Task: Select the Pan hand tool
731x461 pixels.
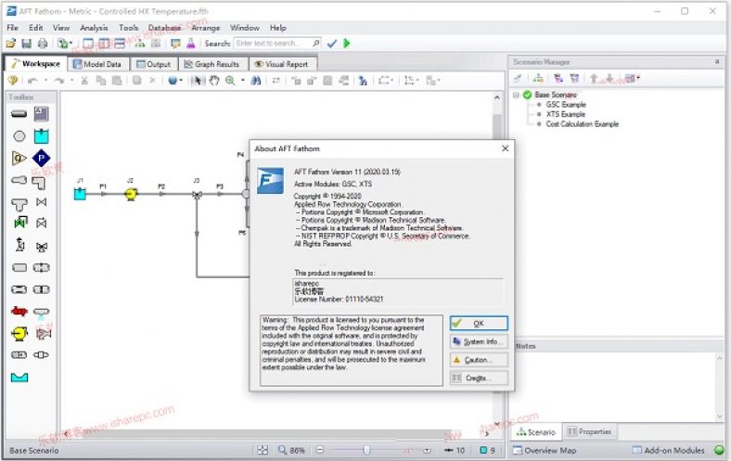Action: 213,81
